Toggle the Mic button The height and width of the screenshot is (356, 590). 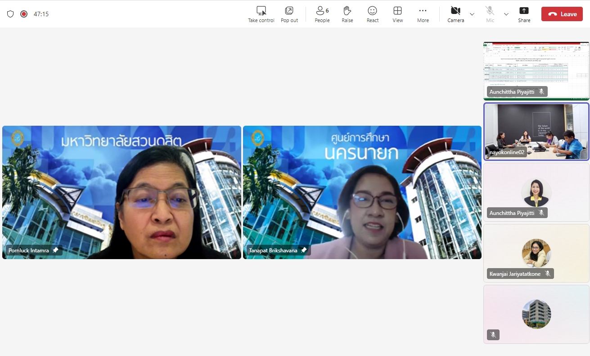pos(490,14)
